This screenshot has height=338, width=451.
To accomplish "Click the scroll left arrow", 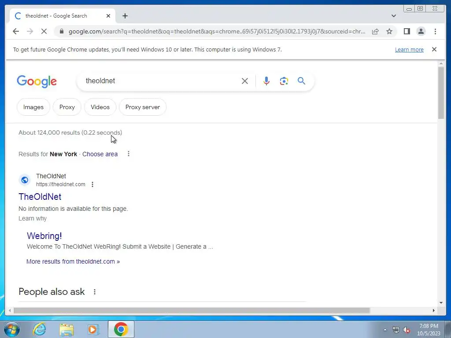I will click(10, 310).
